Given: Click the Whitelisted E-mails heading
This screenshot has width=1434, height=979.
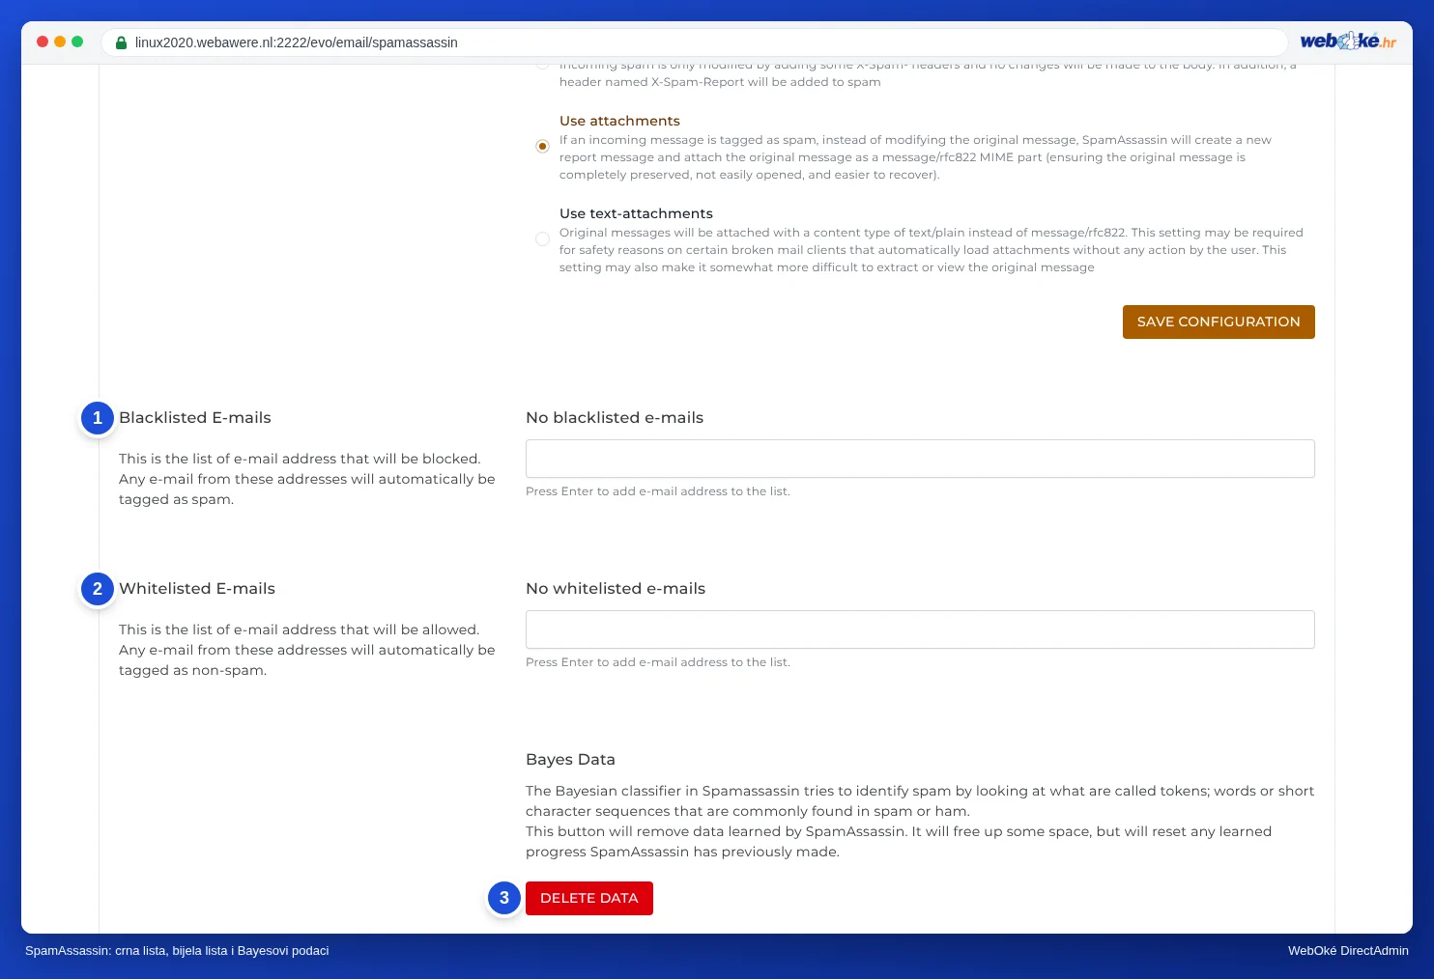Looking at the screenshot, I should coord(197,589).
